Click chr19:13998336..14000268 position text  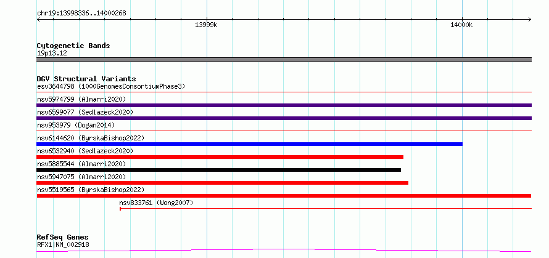(81, 14)
